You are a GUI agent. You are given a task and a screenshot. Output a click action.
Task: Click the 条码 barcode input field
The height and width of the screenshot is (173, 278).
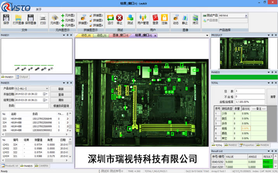[x=32, y=105]
